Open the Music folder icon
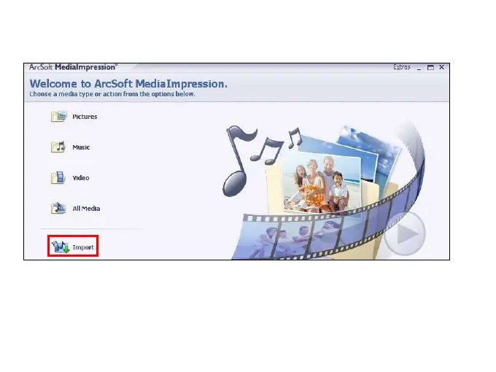Image resolution: width=496 pixels, height=372 pixels. [58, 147]
